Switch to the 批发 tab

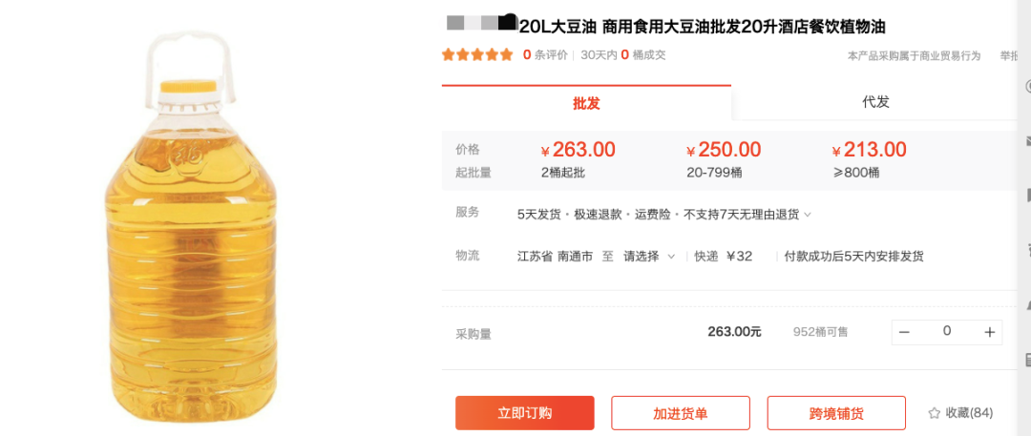pos(586,103)
